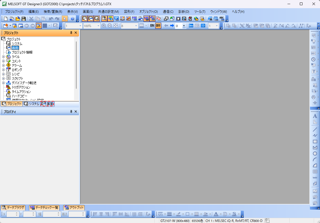
Task: Open the 画面(S) menu
Action: click(x=88, y=12)
